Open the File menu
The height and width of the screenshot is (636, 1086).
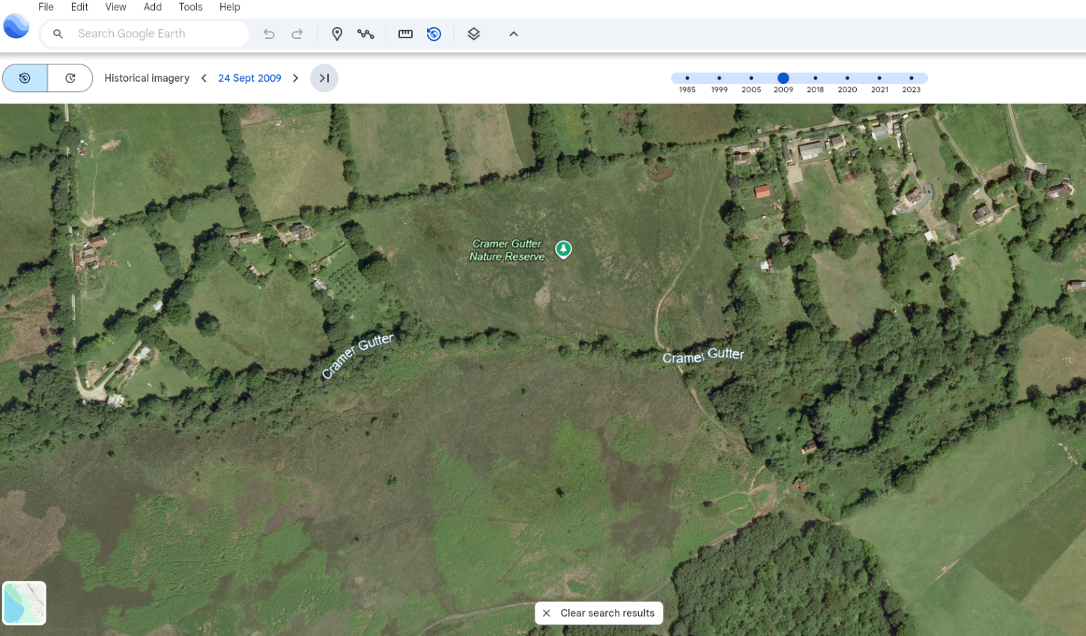click(x=46, y=7)
